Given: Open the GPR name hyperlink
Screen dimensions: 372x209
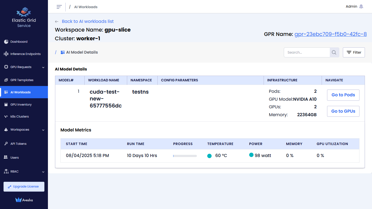Looking at the screenshot, I should [x=330, y=34].
